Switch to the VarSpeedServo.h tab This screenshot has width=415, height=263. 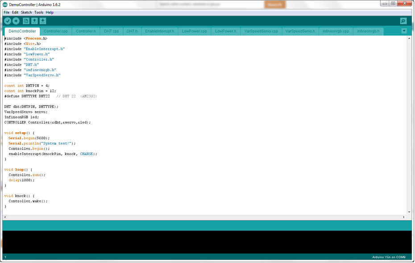(x=300, y=31)
